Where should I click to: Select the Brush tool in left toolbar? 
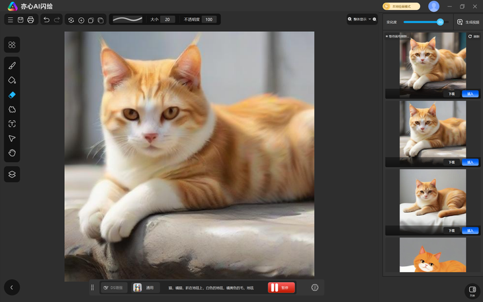(12, 66)
